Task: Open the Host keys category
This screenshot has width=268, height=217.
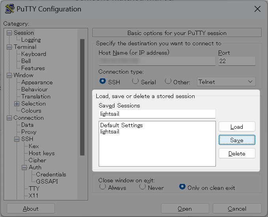Action: [x=42, y=153]
